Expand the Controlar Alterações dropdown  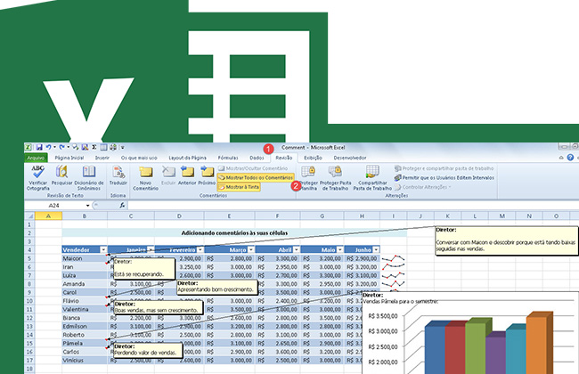449,187
